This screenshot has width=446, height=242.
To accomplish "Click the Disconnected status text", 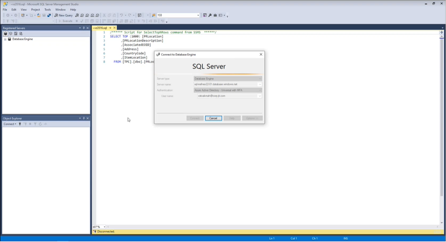I will (x=106, y=232).
